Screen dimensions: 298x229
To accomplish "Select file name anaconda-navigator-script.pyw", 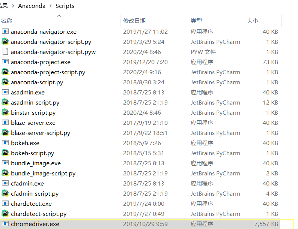I will tap(53, 52).
